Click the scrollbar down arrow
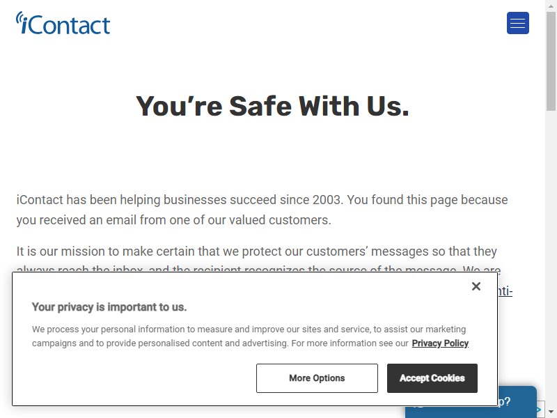The image size is (557, 418). coord(551,412)
